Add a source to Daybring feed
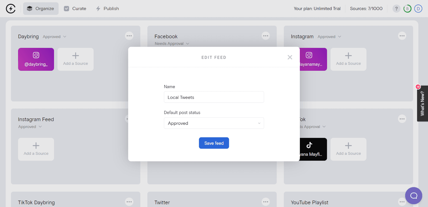The width and height of the screenshot is (428, 207). point(75,59)
